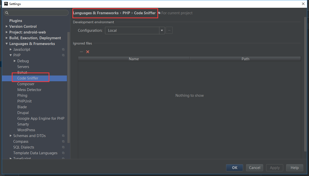Expand the Project: android-web node
The height and width of the screenshot is (176, 309).
7,32
